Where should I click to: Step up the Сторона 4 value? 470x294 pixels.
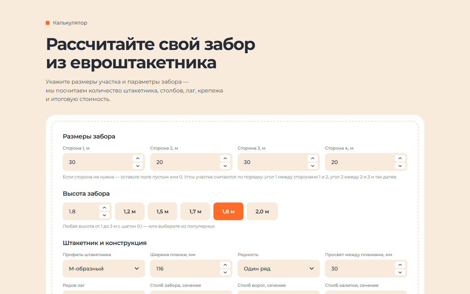(400, 158)
